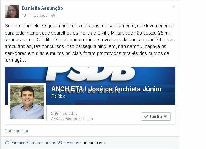Screen dimensions: 206x149
Task: Expand the Curtiu dropdown arrow
Action: [165, 116]
